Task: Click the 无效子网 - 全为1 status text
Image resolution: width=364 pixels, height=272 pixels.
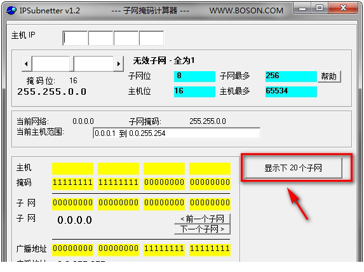Action: tap(164, 61)
